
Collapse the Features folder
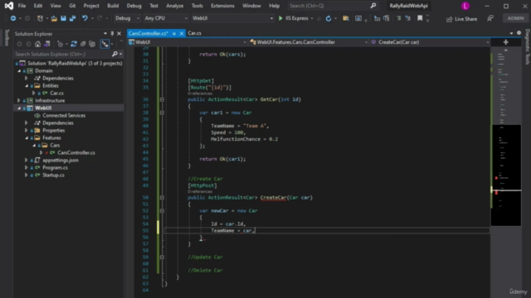[x=27, y=138]
